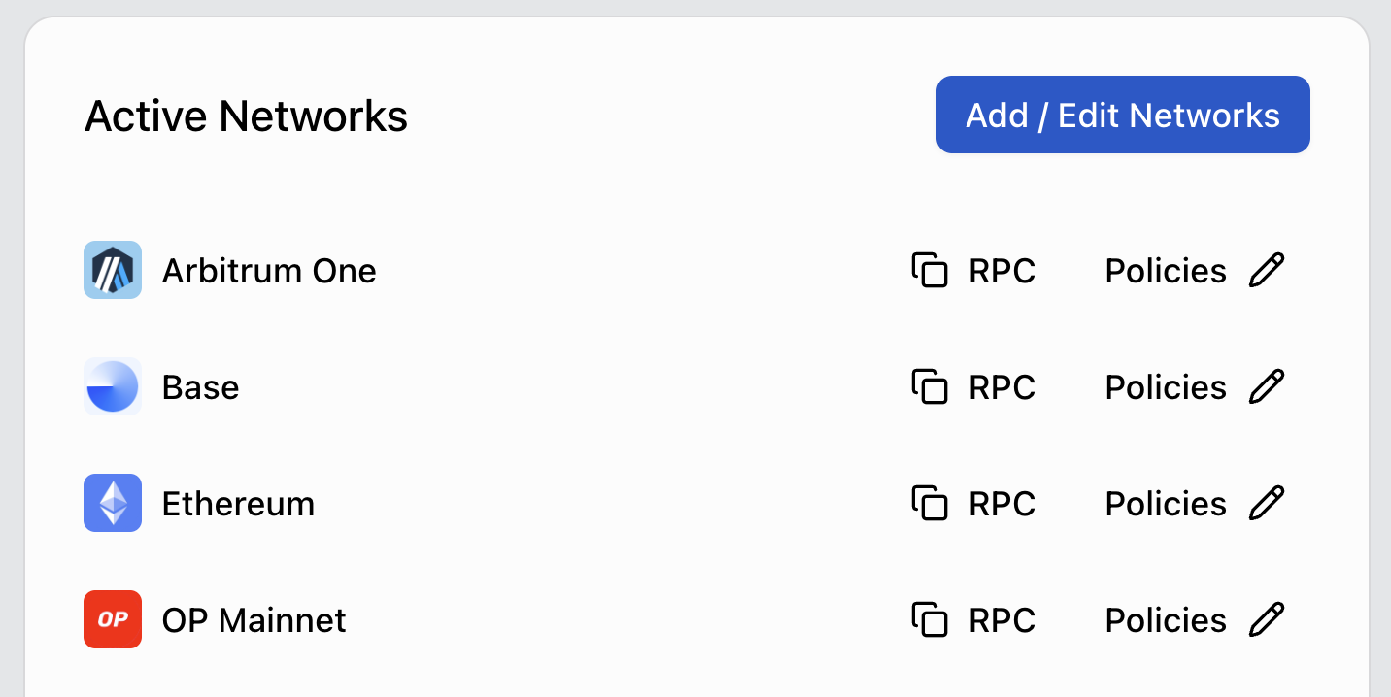
Task: Edit Base policies pencil icon
Action: click(1267, 386)
